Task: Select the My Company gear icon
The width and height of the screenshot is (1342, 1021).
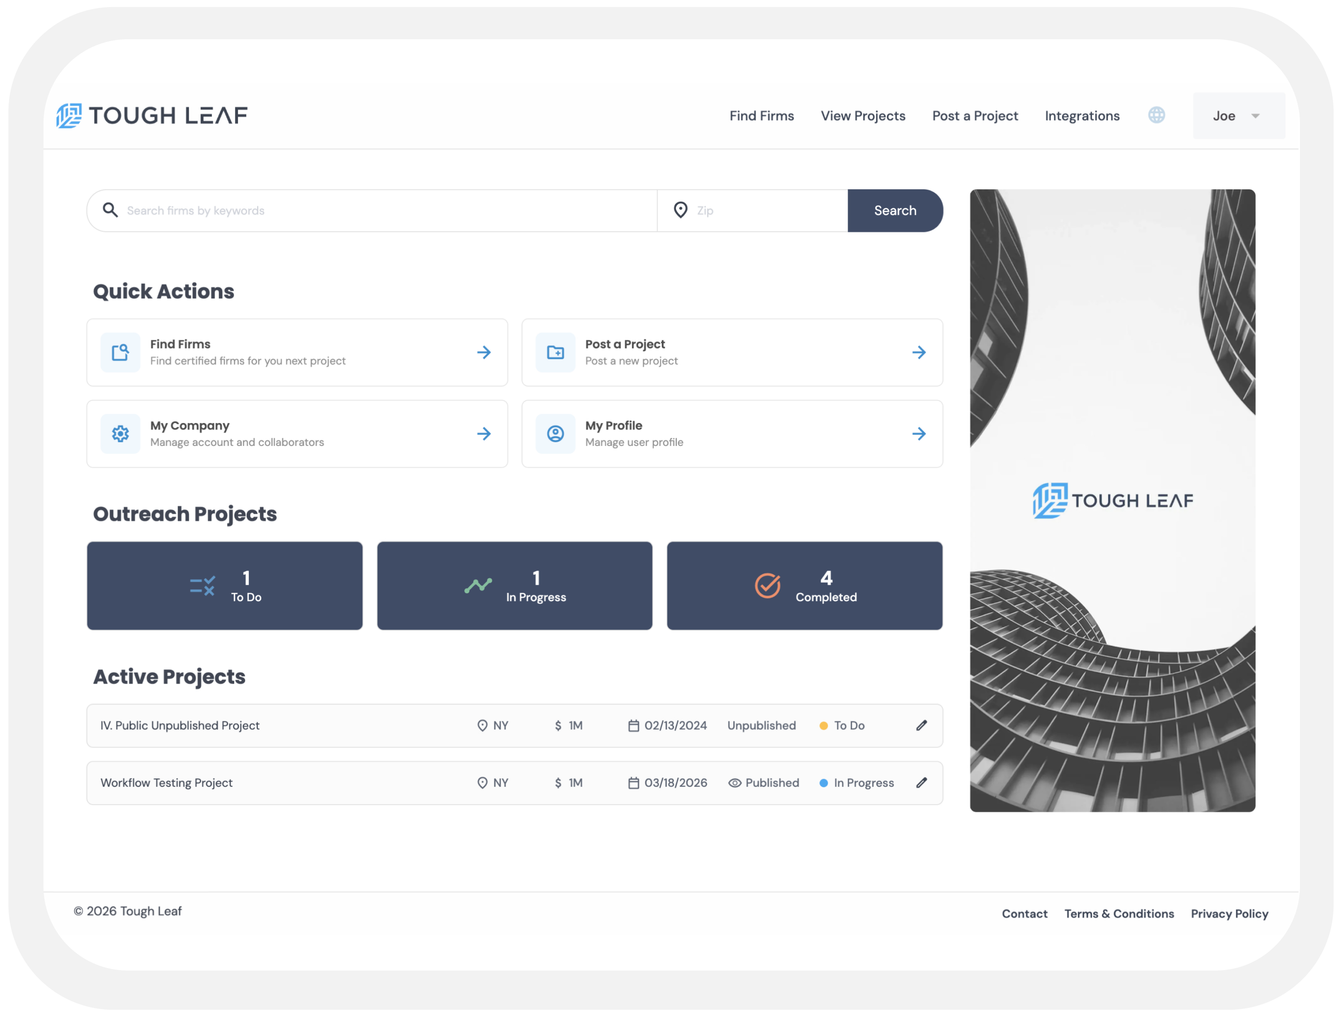Action: (120, 433)
